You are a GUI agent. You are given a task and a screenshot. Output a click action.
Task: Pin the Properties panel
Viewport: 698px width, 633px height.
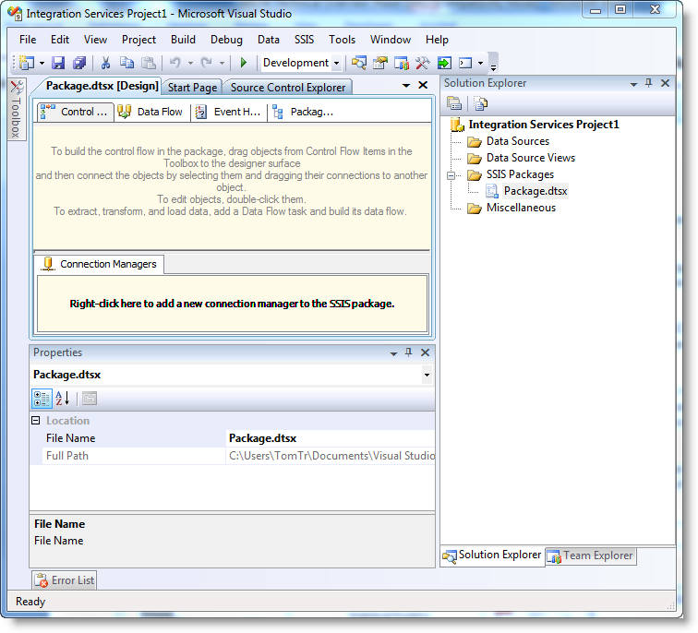[409, 352]
